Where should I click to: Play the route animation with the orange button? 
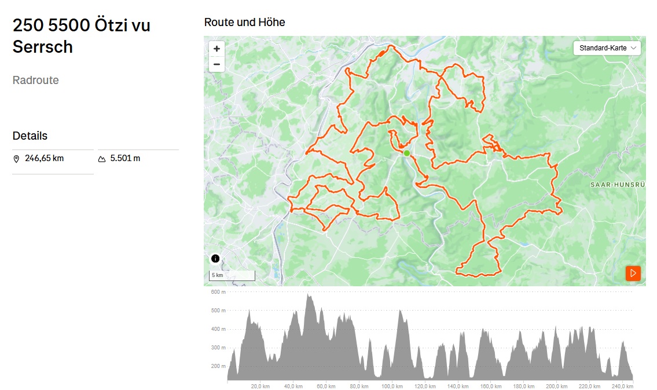click(633, 273)
